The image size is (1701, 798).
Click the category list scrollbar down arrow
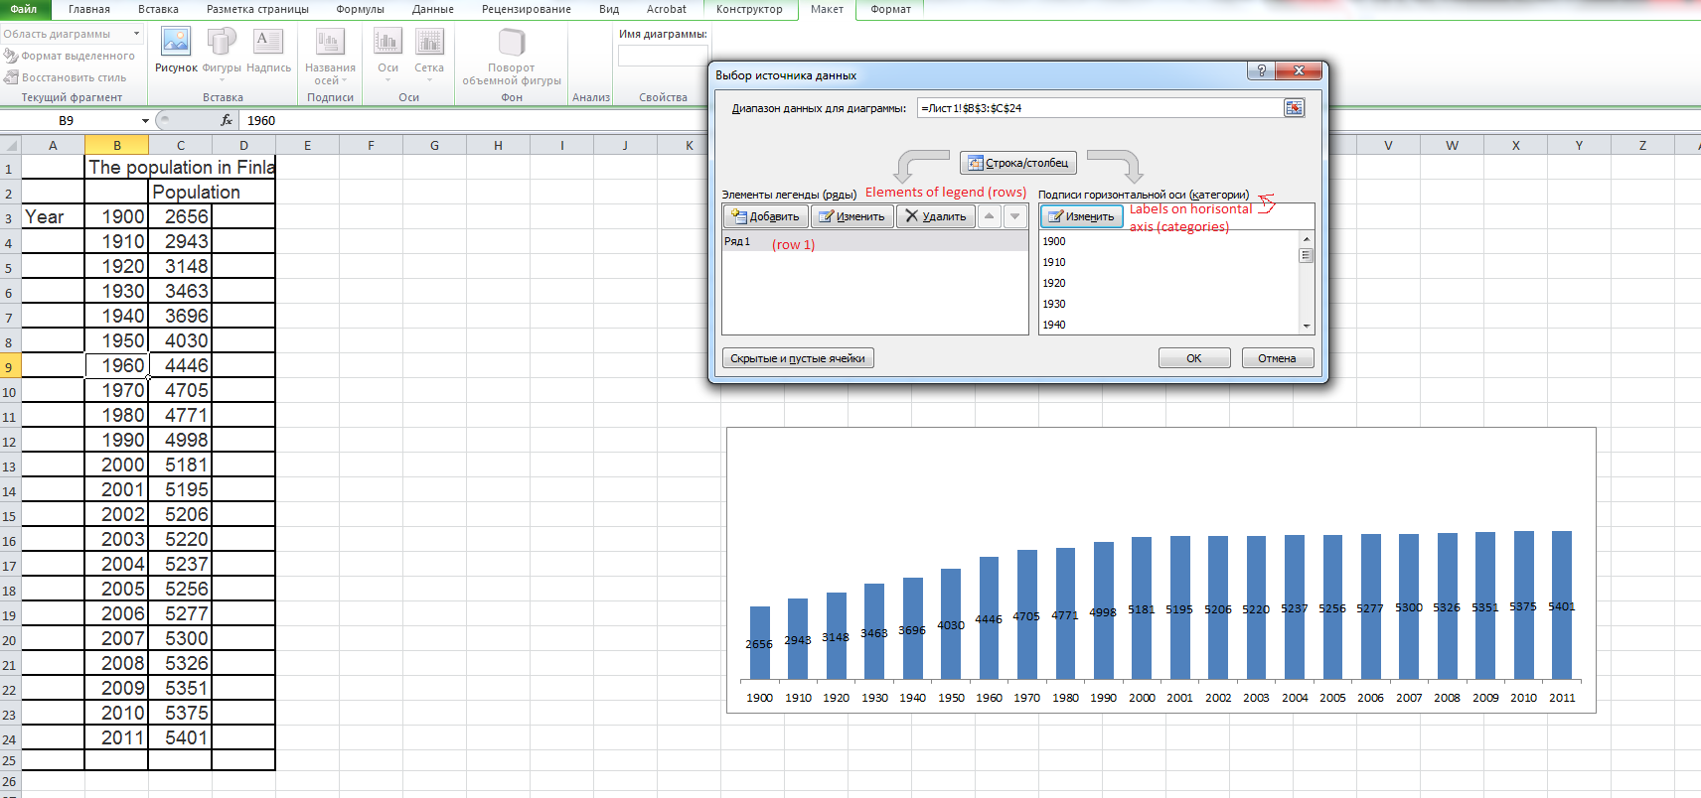(1307, 326)
